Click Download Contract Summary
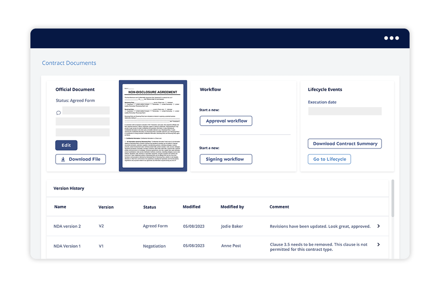This screenshot has width=440, height=286. (x=344, y=143)
